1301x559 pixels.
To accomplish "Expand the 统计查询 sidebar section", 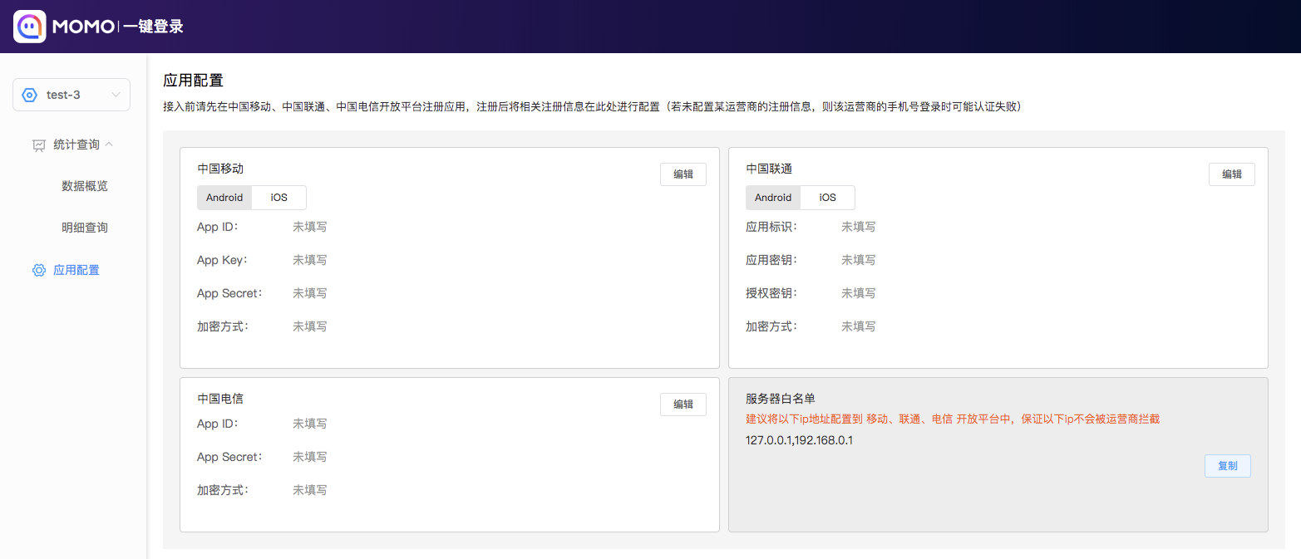I will [76, 145].
